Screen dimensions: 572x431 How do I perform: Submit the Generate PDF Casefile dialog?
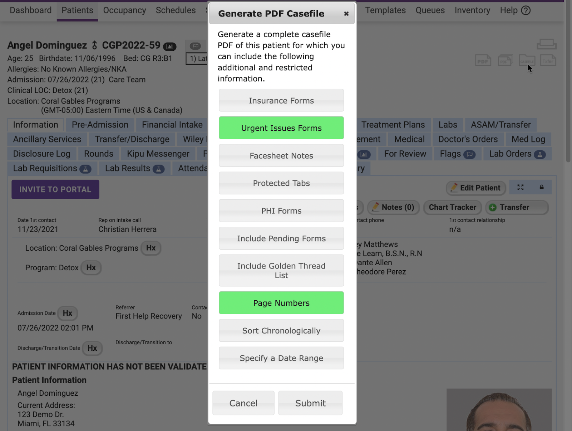point(310,403)
